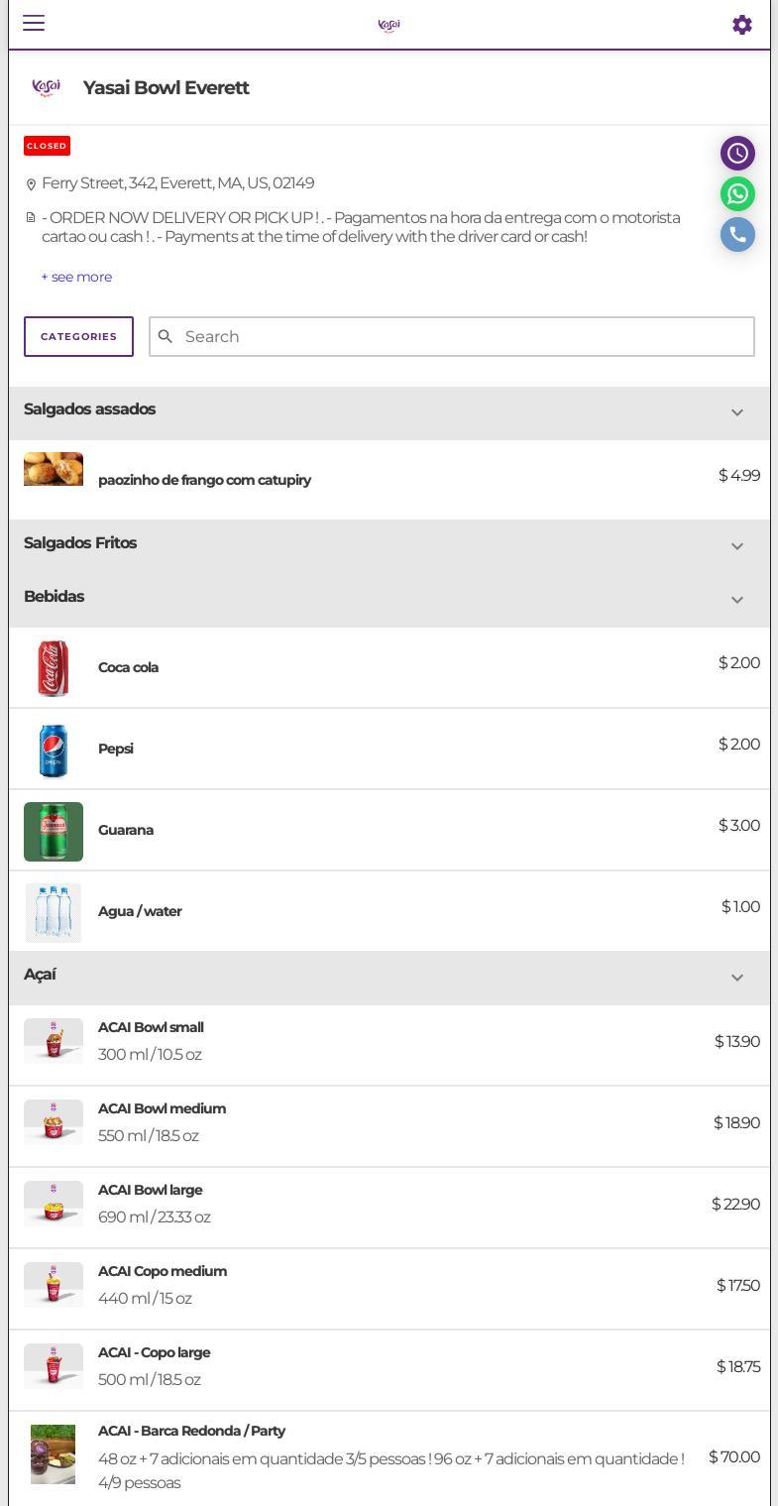This screenshot has height=1506, width=778.
Task: Expand the Salgados Fritos category
Action: [736, 546]
